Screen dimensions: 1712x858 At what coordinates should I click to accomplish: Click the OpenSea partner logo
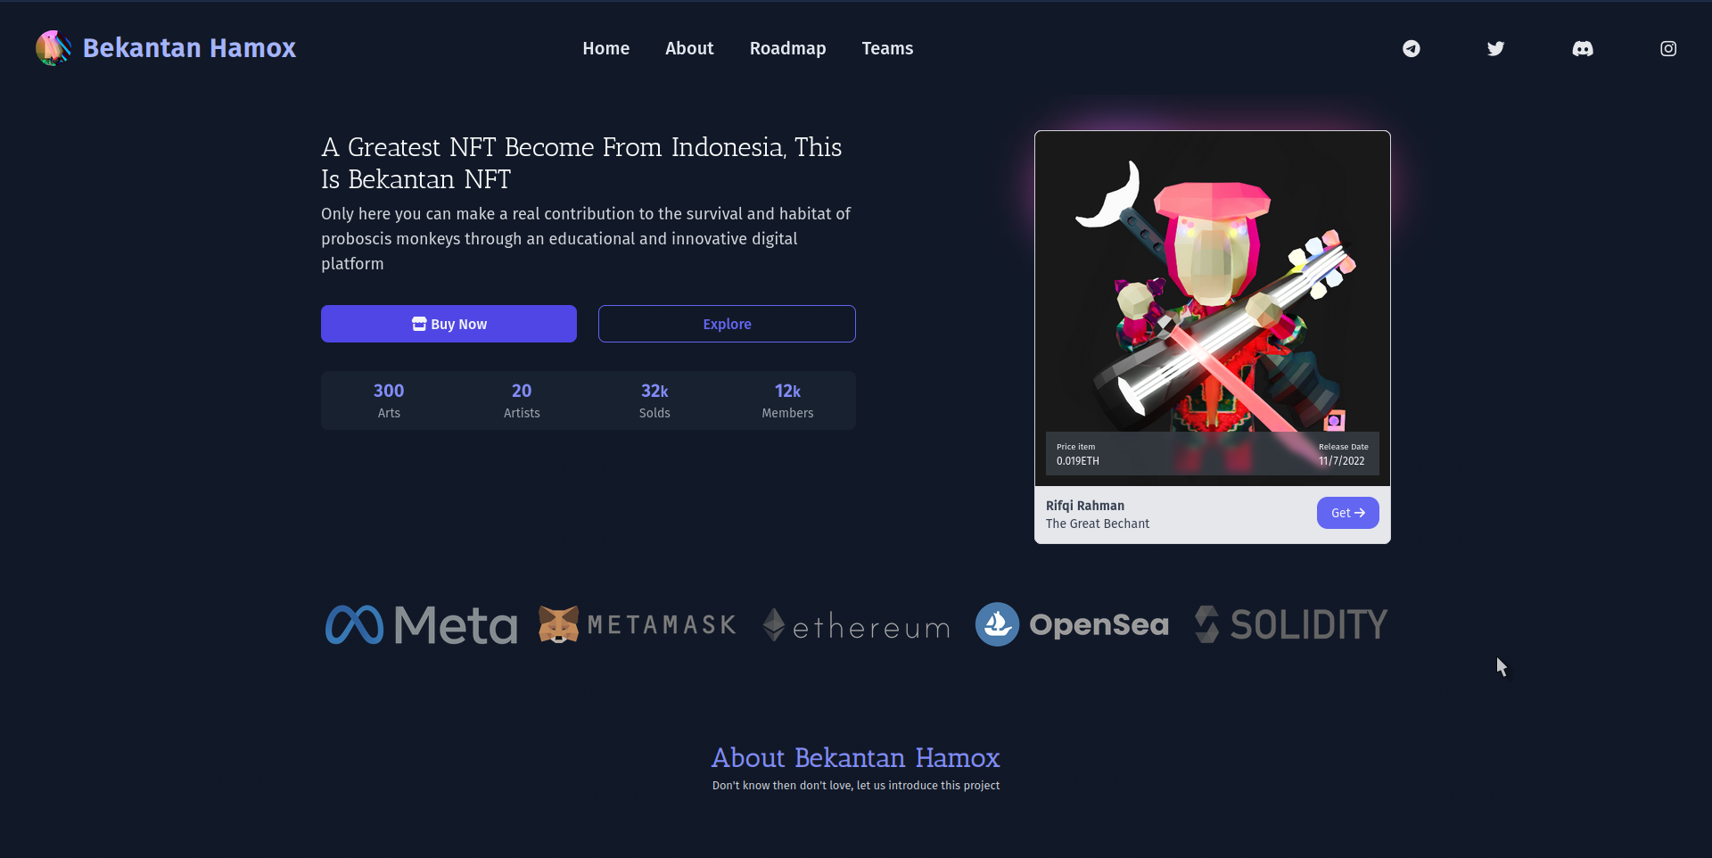click(x=1072, y=624)
